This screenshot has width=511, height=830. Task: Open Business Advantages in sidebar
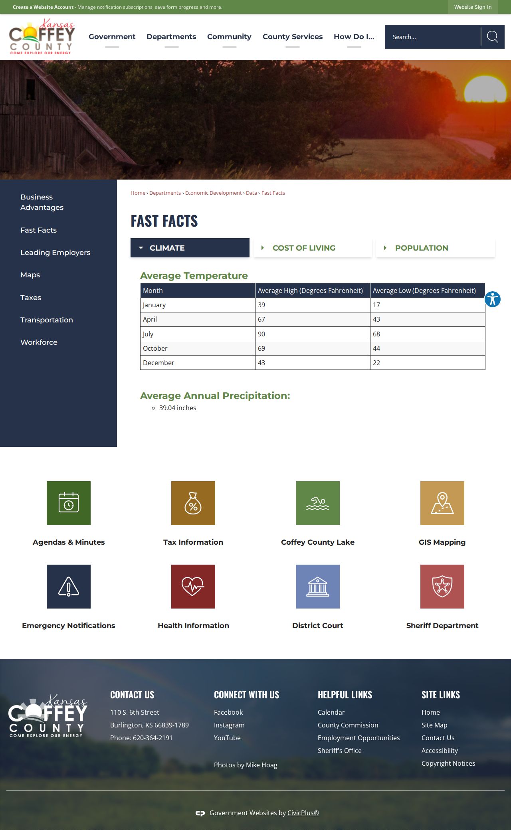click(x=42, y=202)
